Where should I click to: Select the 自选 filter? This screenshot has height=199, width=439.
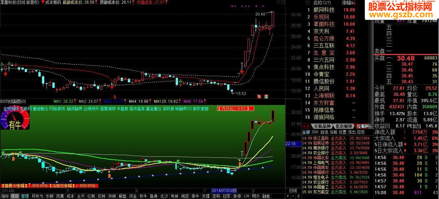[324, 132]
